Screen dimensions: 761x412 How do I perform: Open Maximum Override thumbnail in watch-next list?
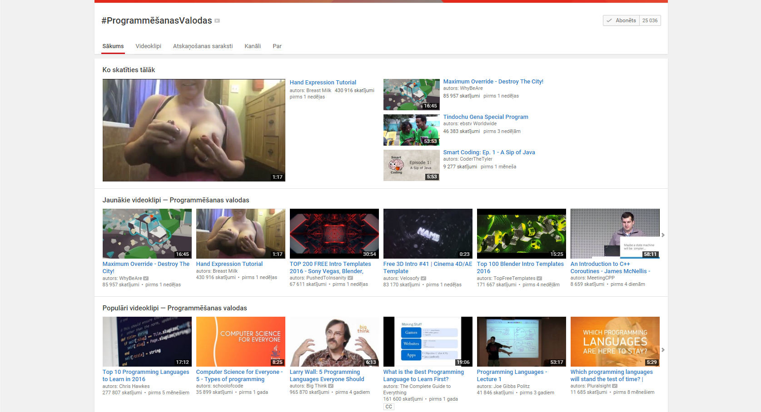click(412, 95)
